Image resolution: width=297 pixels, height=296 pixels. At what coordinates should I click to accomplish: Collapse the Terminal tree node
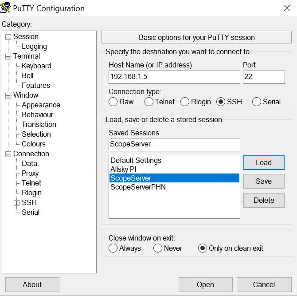(8, 56)
